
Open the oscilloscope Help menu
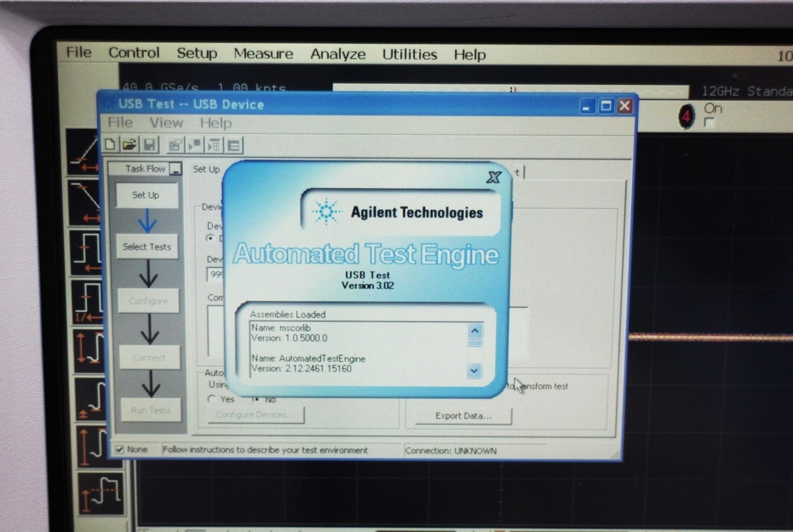click(470, 55)
